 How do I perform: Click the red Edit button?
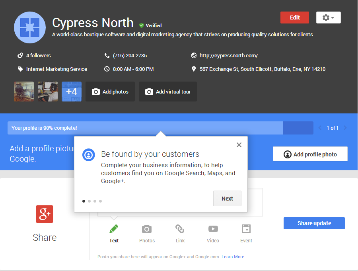click(294, 18)
